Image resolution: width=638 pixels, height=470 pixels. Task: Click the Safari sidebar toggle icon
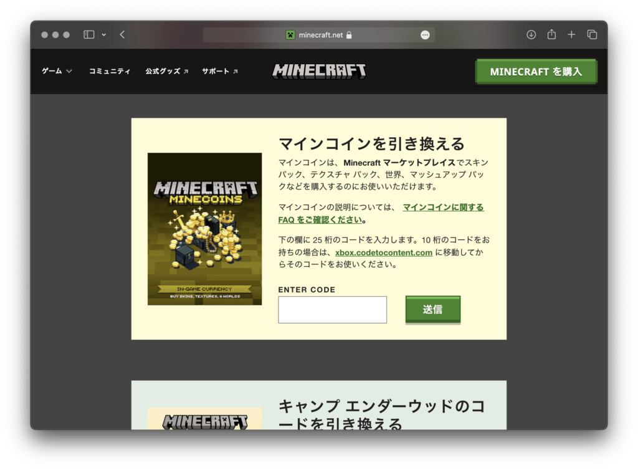click(x=89, y=35)
